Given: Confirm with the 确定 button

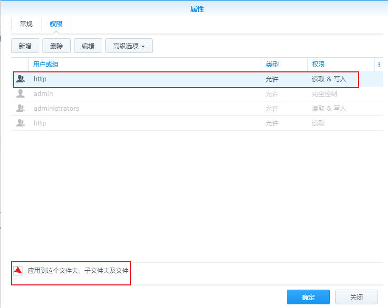Looking at the screenshot, I should [x=308, y=297].
